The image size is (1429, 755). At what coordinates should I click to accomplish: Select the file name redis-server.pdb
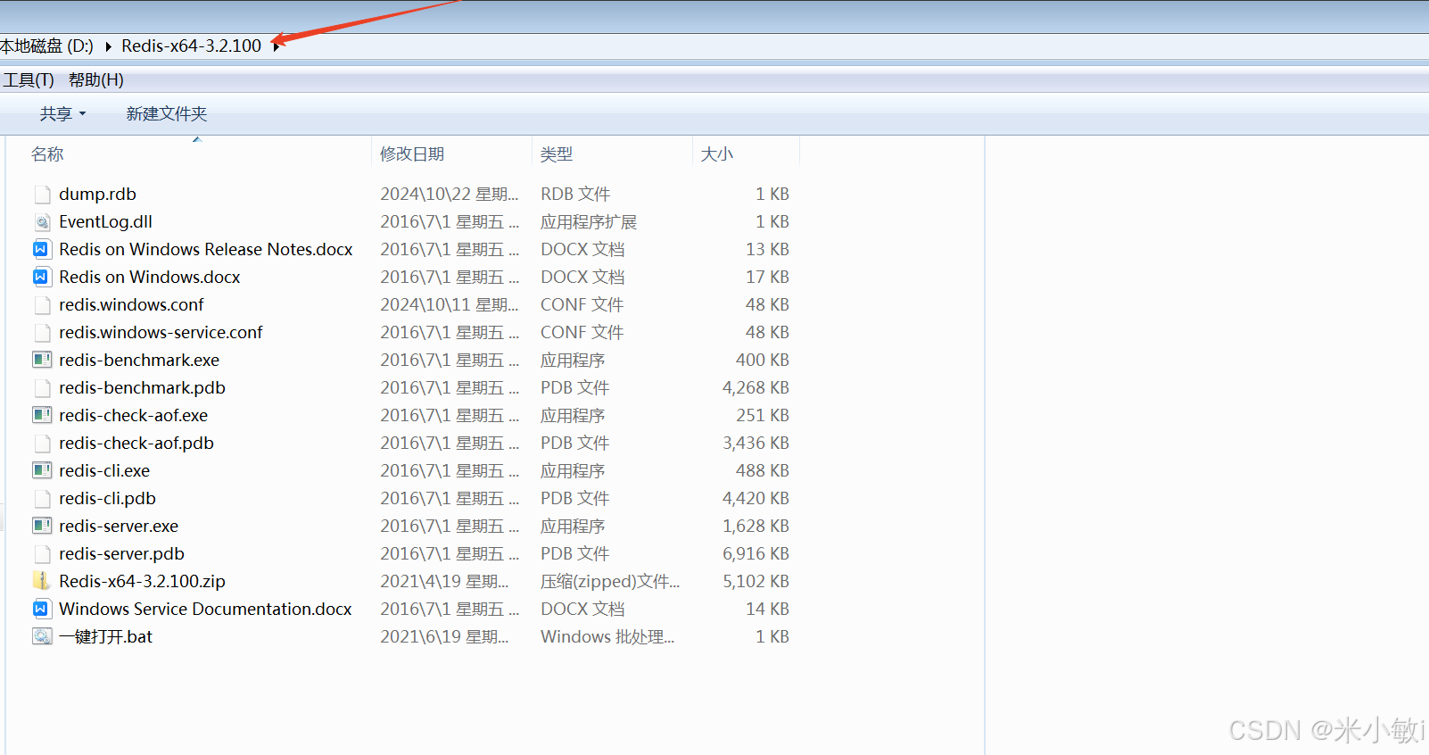click(x=122, y=554)
